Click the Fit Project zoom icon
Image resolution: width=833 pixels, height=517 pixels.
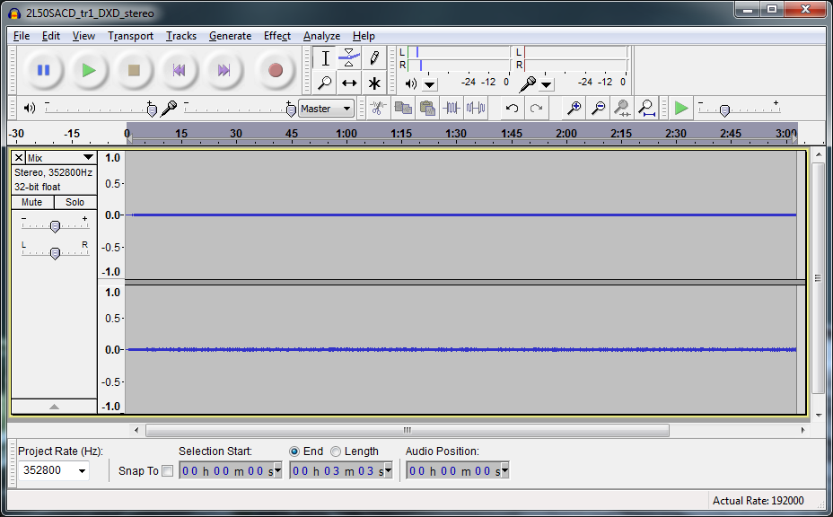pyautogui.click(x=646, y=109)
